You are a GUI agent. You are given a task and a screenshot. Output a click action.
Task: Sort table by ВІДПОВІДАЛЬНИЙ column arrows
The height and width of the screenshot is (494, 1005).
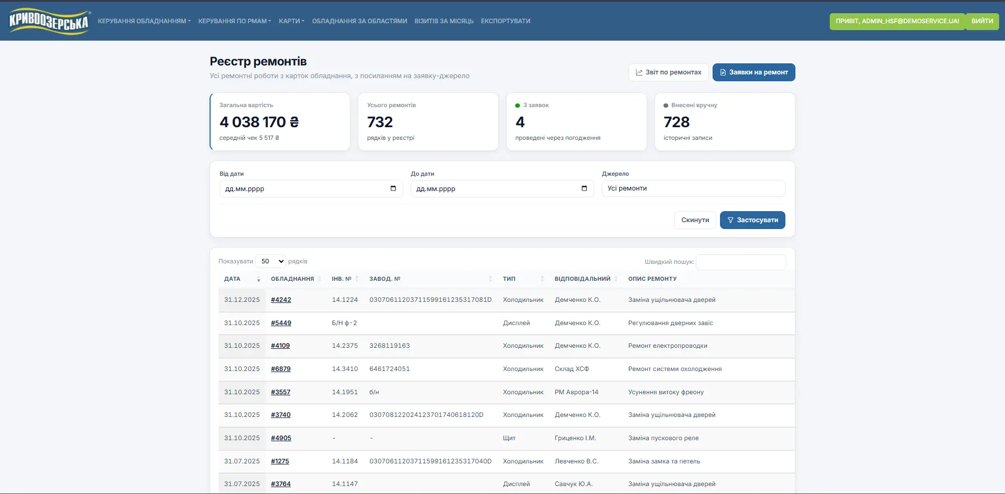tap(616, 279)
